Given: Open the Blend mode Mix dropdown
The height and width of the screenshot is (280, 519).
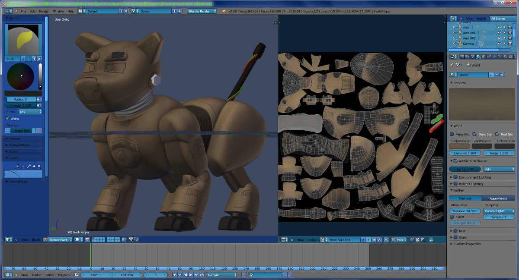Looking at the screenshot, I should pyautogui.click(x=30, y=112).
